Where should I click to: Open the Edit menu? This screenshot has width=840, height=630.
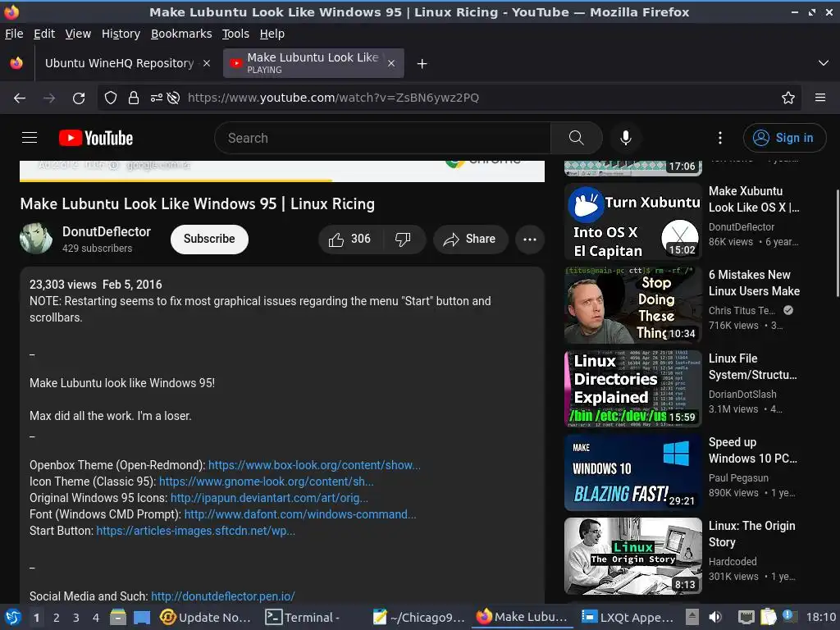click(x=44, y=34)
